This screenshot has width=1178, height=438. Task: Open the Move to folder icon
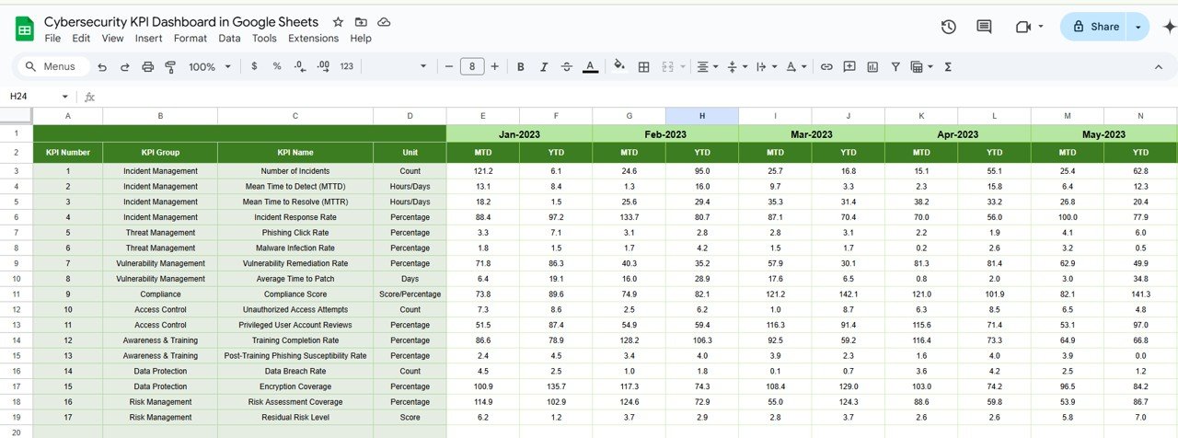(361, 22)
